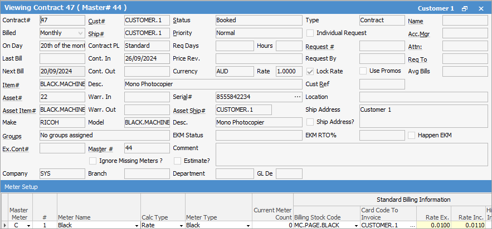Open the Meter Type Black dropdown
This screenshot has height=229, width=492.
coord(247,225)
